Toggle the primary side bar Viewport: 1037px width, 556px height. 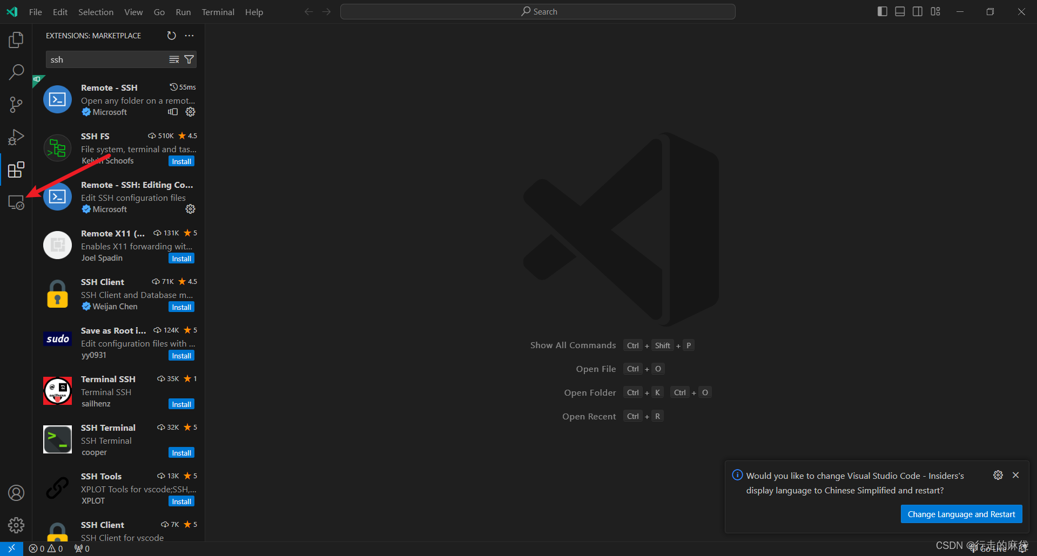click(x=883, y=12)
